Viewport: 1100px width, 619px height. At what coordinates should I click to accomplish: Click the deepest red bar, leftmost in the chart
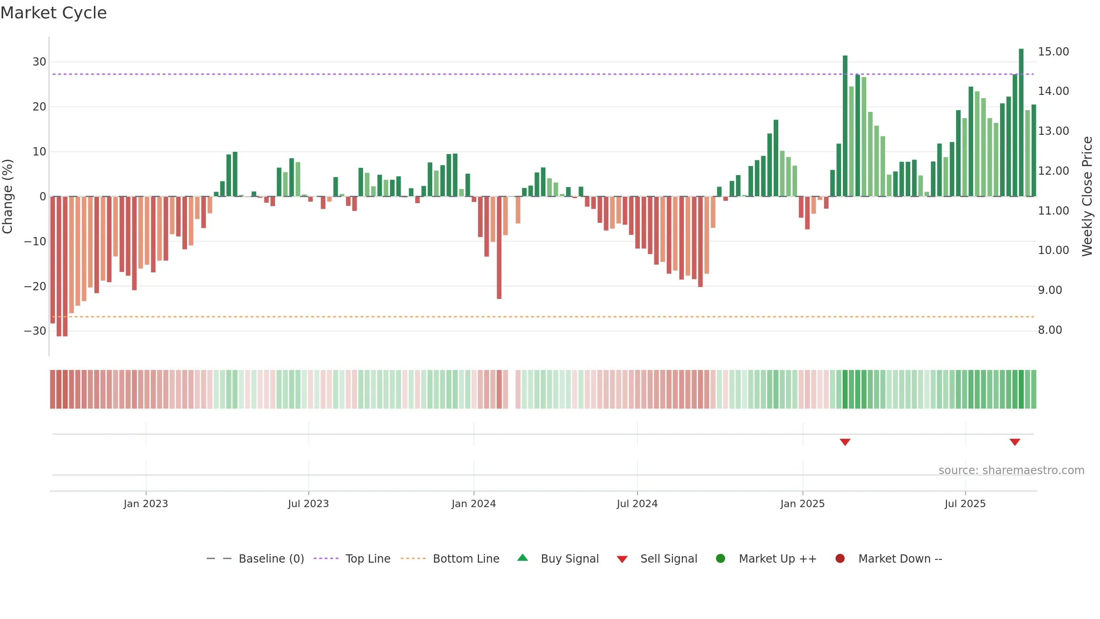tap(59, 266)
